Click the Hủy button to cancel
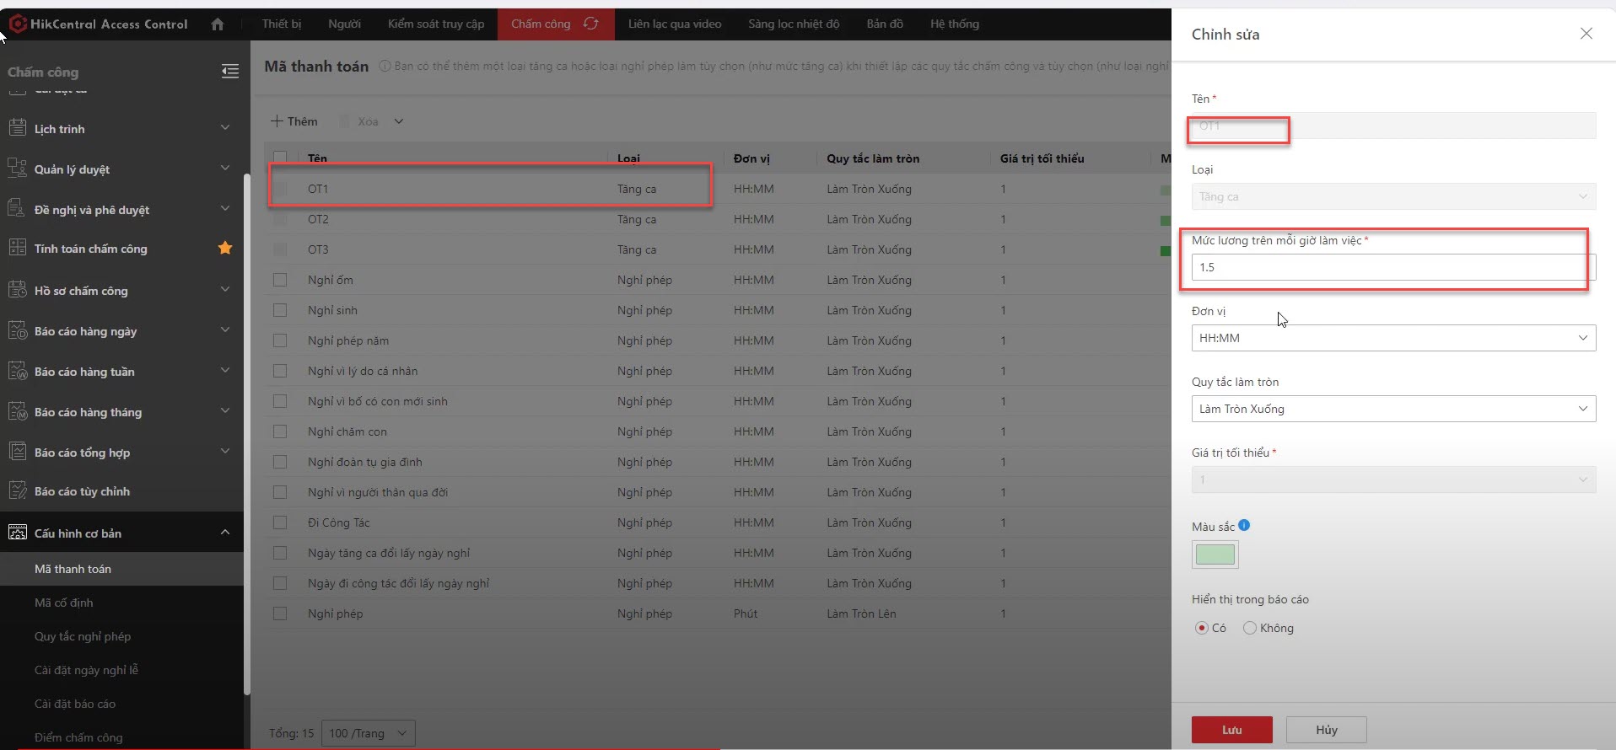Screen dimensions: 1616x750 click(1326, 730)
